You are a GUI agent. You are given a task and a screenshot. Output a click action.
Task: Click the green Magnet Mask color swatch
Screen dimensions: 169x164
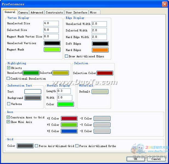pyautogui.click(x=52, y=49)
